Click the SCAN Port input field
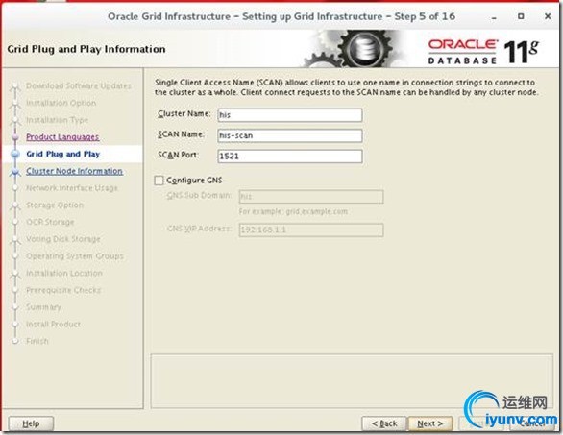 290,157
